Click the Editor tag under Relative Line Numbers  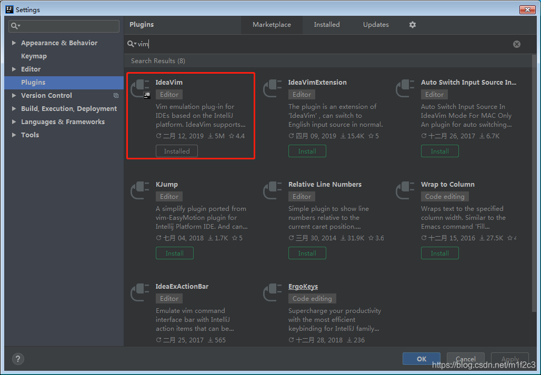coord(302,197)
